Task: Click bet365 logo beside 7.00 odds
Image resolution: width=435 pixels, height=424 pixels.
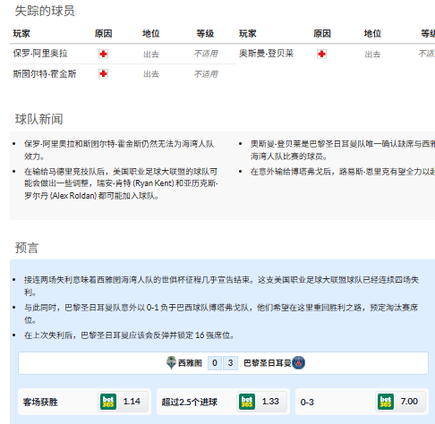Action: pos(386,402)
